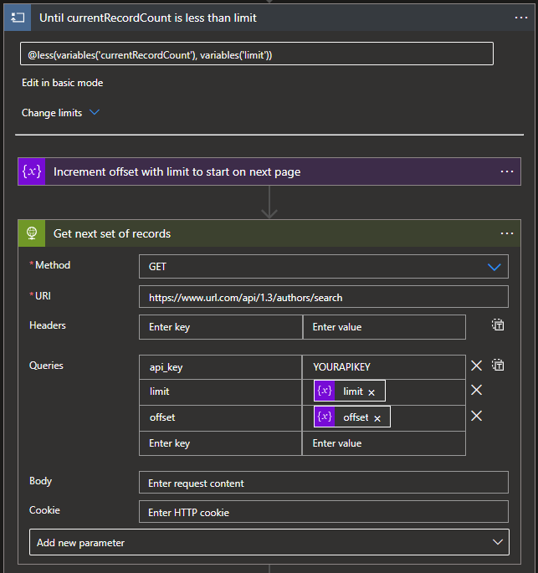538x573 pixels.
Task: Click the Until loop title text
Action: click(x=148, y=18)
